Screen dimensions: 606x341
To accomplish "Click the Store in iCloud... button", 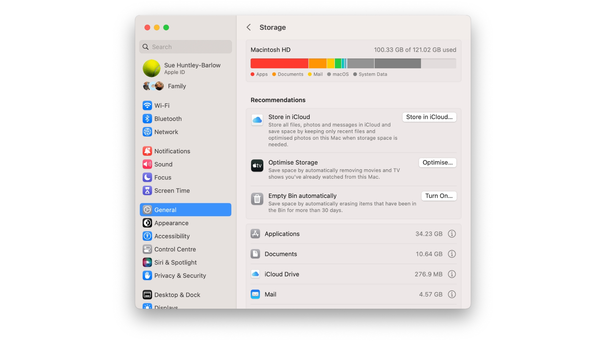I will [x=430, y=117].
